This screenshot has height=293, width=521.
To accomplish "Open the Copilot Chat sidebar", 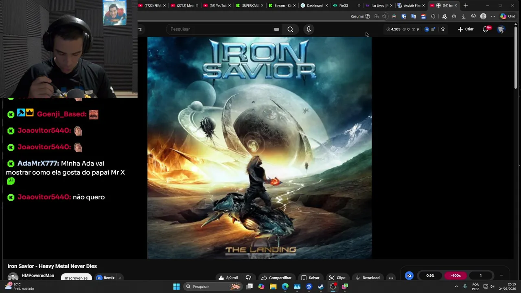I will point(508,16).
